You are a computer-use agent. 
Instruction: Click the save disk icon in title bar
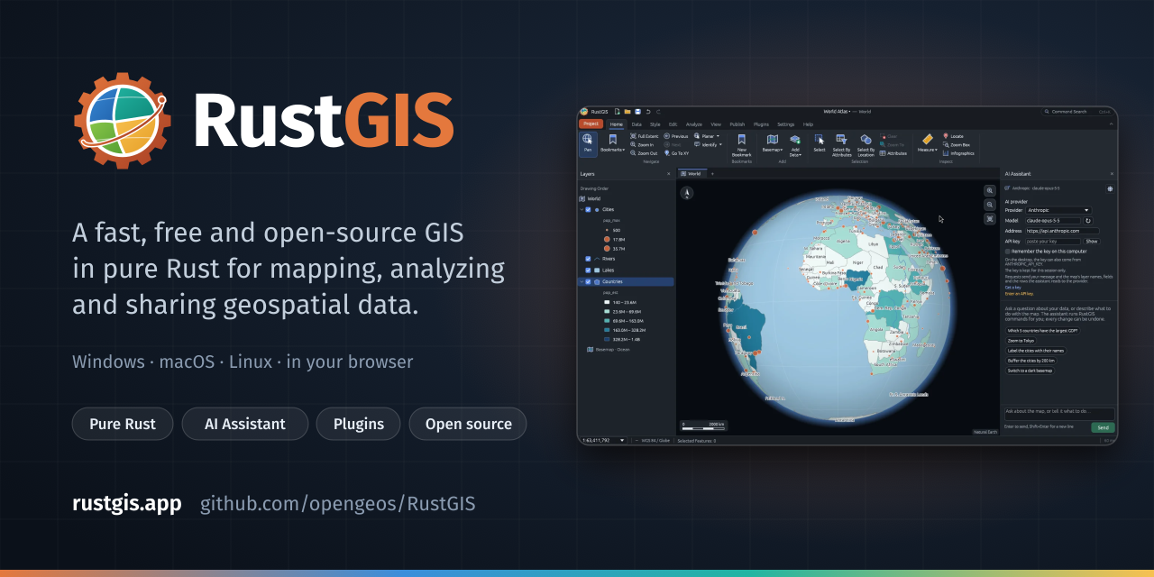(x=637, y=112)
